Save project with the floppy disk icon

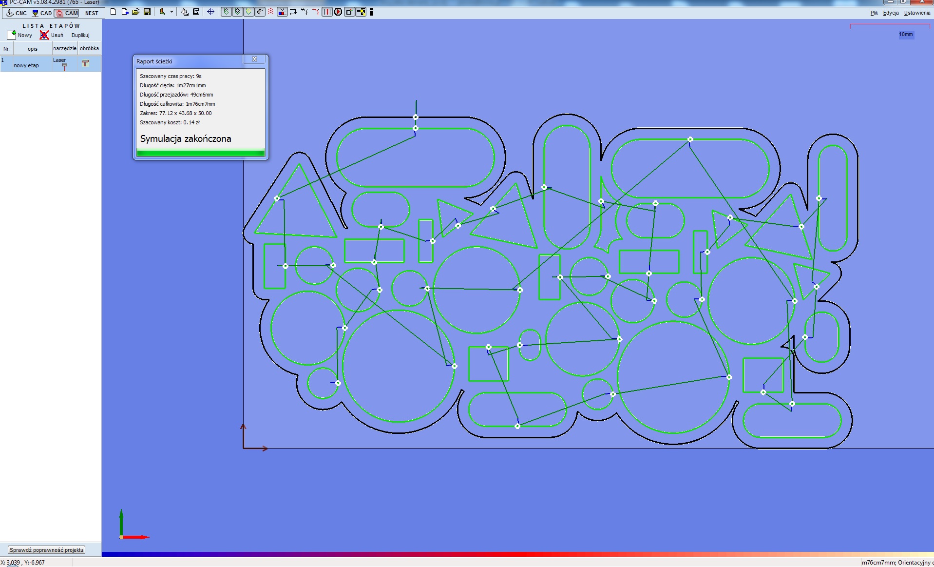[147, 12]
